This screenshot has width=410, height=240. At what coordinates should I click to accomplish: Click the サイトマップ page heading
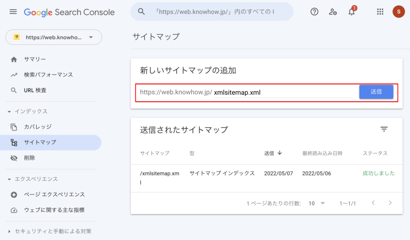pyautogui.click(x=156, y=36)
